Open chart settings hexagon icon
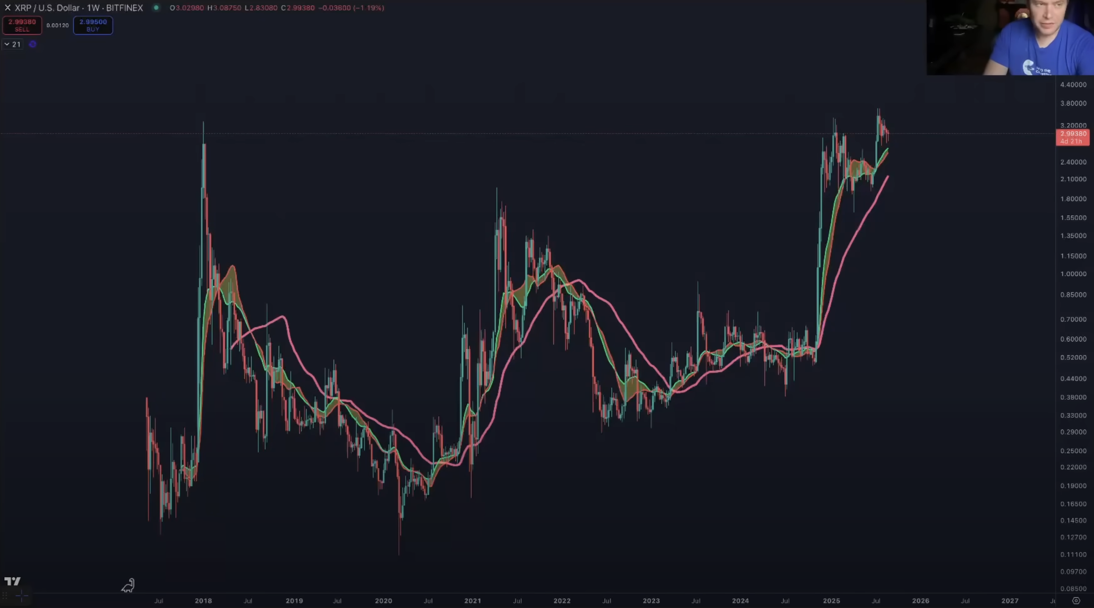 [1076, 601]
